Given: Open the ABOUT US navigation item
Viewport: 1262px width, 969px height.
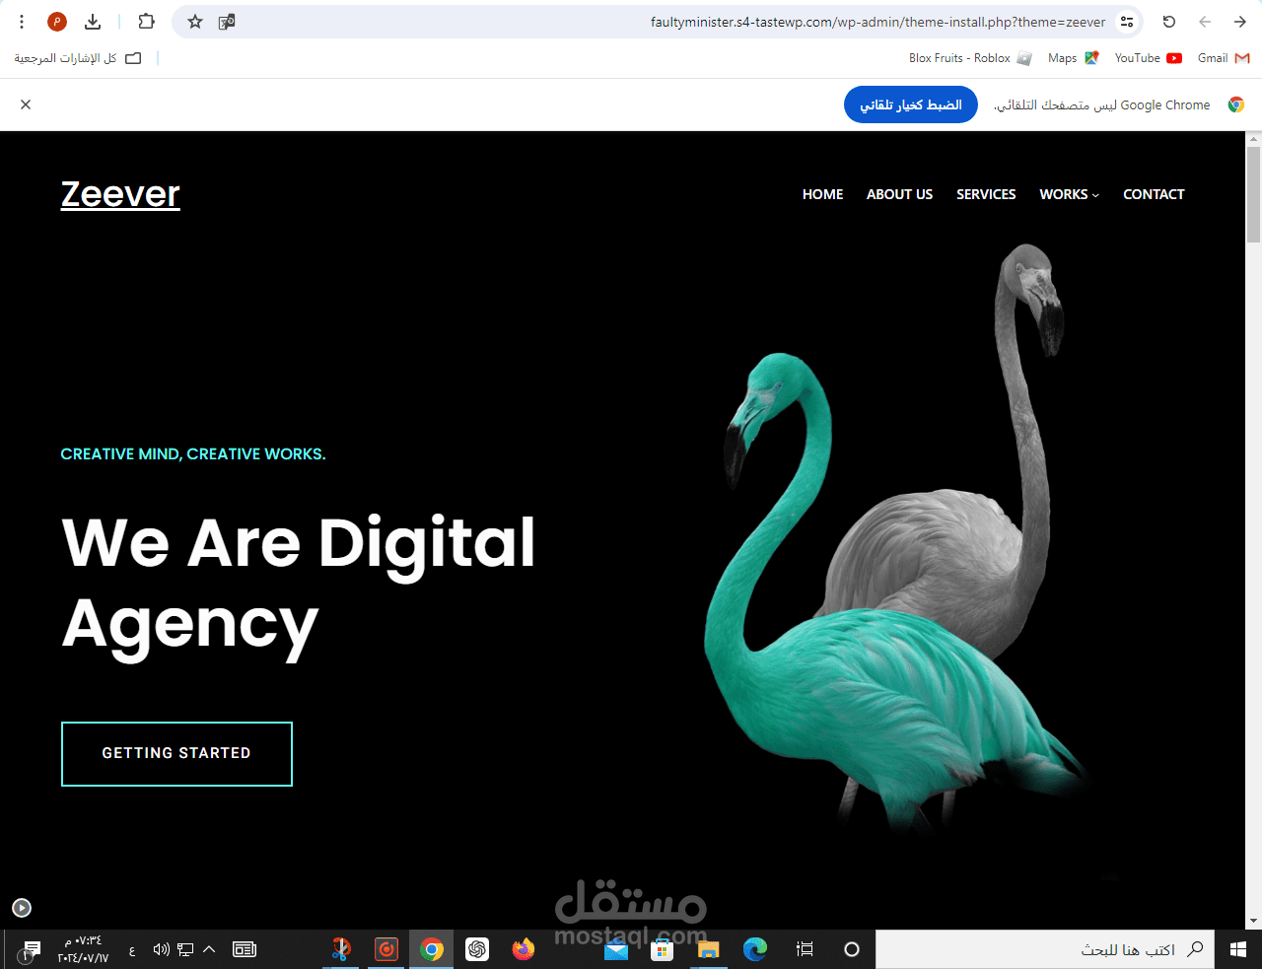Looking at the screenshot, I should click(x=899, y=194).
